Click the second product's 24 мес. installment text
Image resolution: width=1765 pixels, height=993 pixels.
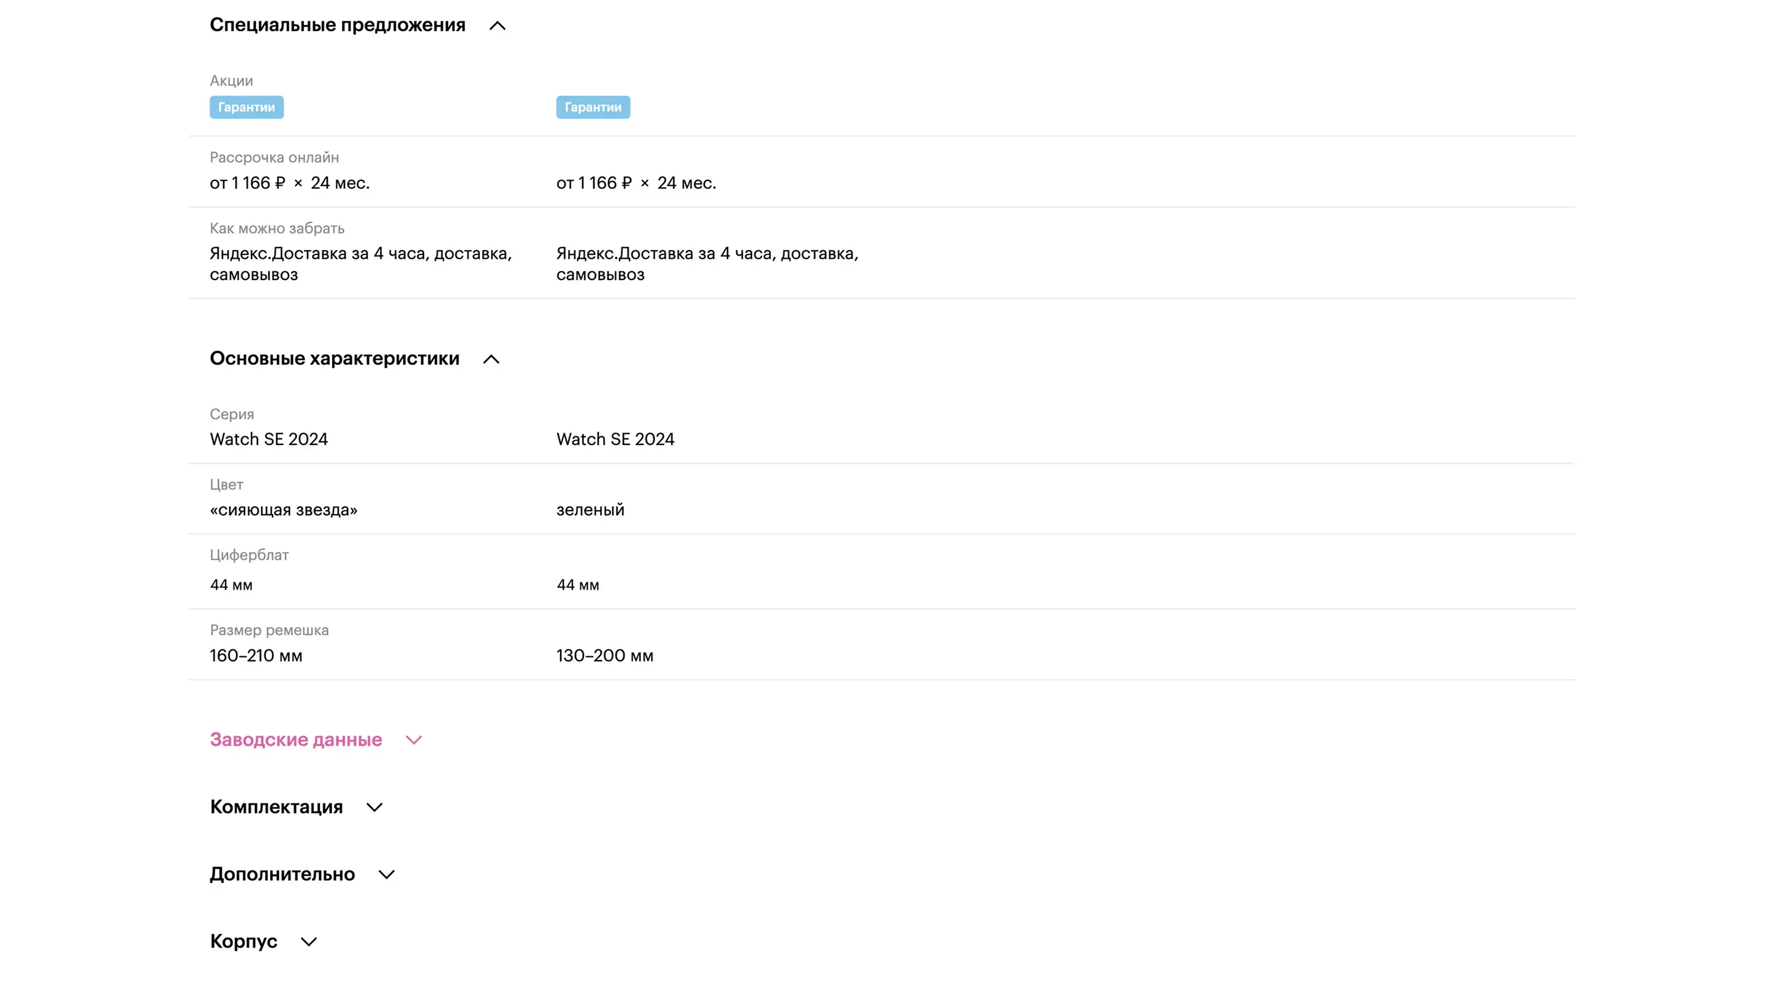pos(686,183)
